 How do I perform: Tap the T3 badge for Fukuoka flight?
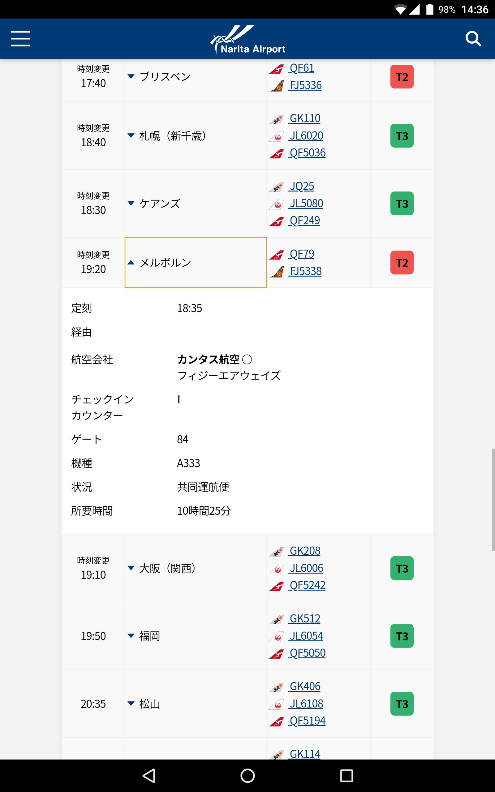coord(402,636)
